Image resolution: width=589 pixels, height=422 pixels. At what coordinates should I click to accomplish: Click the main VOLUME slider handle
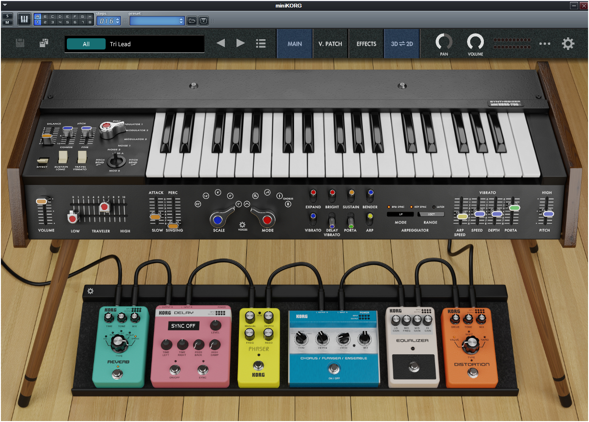pyautogui.click(x=42, y=201)
